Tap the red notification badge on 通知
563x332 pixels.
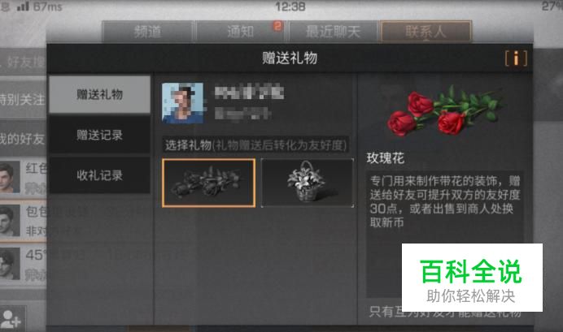coord(277,26)
